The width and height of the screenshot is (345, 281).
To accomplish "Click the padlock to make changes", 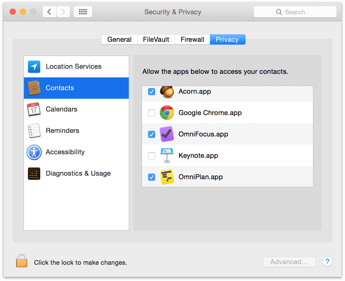I will coord(22,261).
